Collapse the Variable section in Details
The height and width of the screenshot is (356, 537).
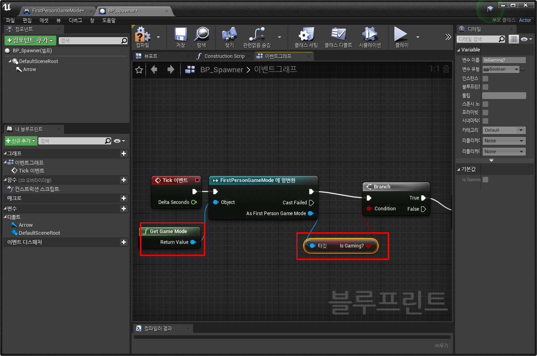[459, 50]
